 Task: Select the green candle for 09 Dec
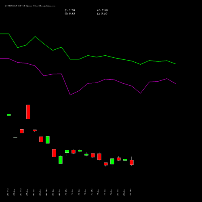pyautogui.click(x=61, y=160)
